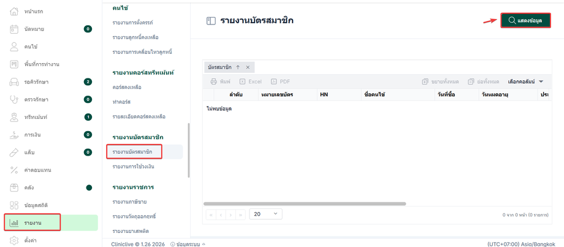
Task: Open รายงานยาเสพติด report
Action: click(x=131, y=231)
